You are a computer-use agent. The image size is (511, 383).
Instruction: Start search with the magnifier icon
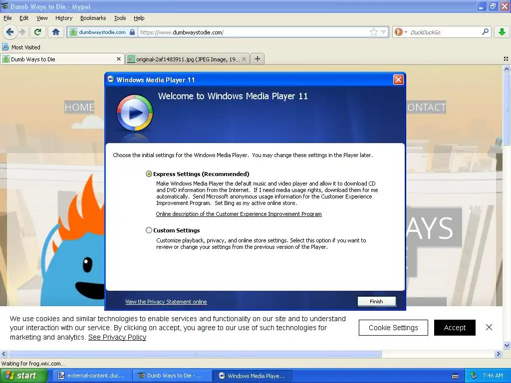point(485,32)
